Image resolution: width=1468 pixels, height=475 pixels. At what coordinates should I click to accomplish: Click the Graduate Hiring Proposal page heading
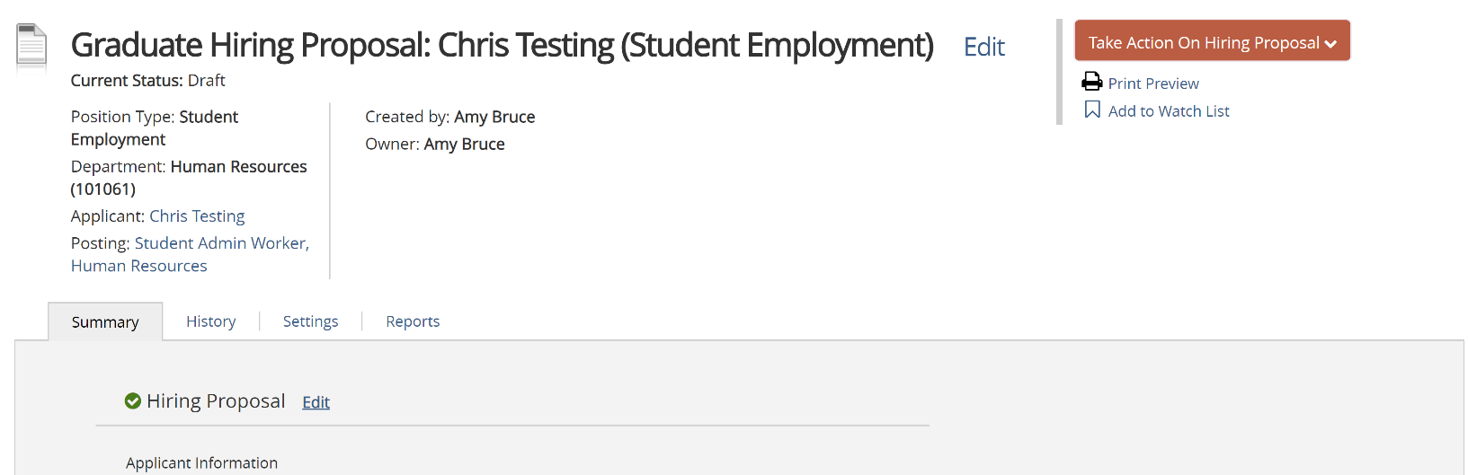(502, 45)
